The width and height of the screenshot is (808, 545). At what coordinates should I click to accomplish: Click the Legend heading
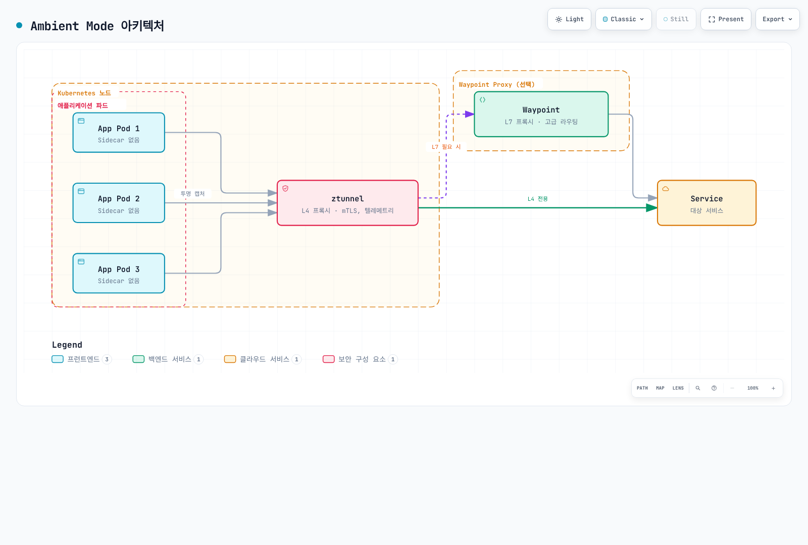[67, 345]
